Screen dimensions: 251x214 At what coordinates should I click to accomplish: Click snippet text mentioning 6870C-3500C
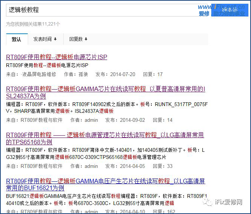pos(107,199)
